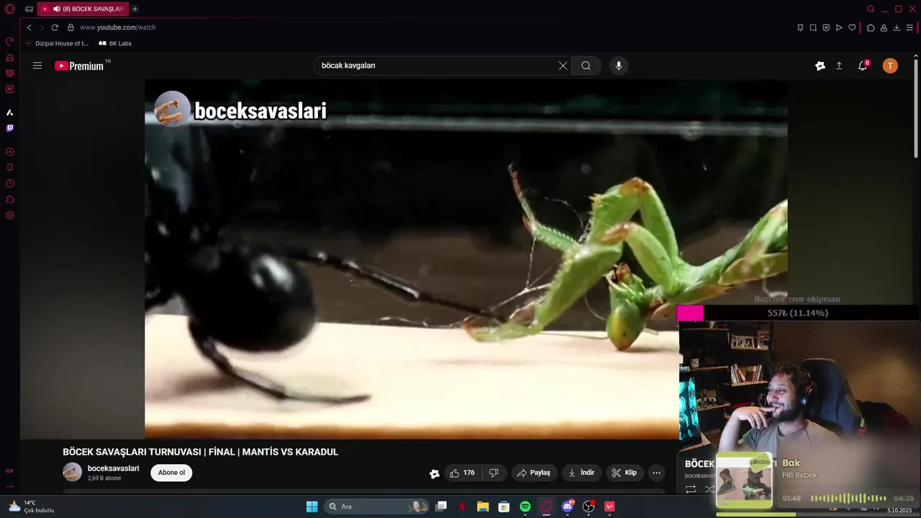This screenshot has height=518, width=921.
Task: Open the extensions puzzle-piece icon
Action: point(871,27)
